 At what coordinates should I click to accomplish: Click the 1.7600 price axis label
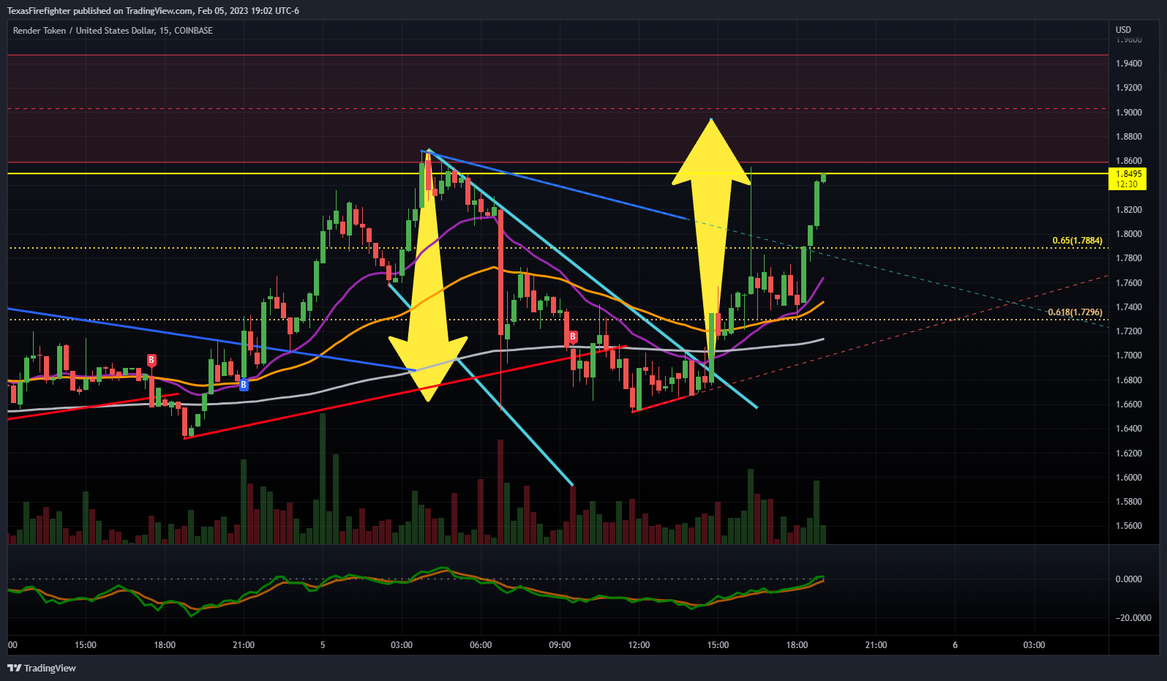point(1128,283)
